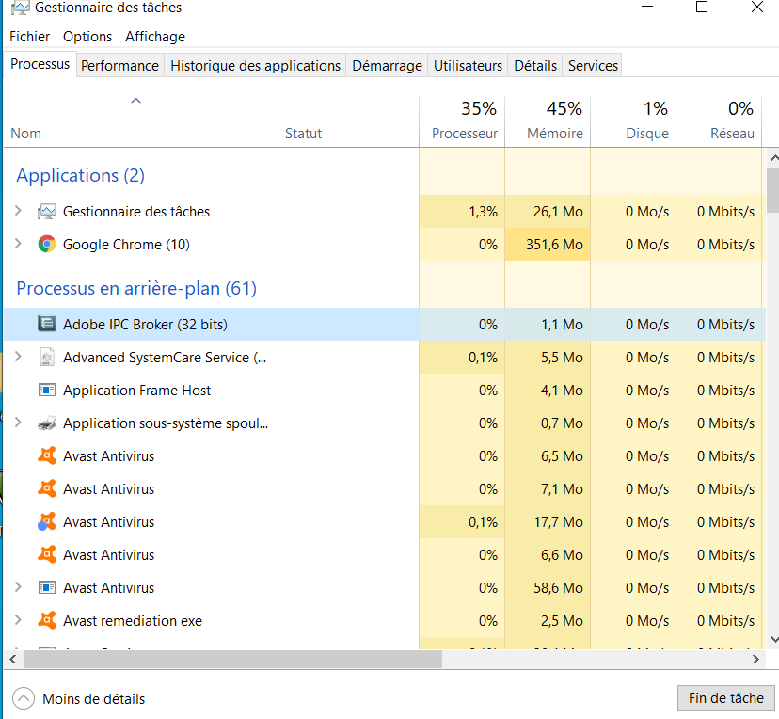Screen dimensions: 779x719
Task: Expand the Gestionnaire des tâches row
Action: click(x=19, y=211)
